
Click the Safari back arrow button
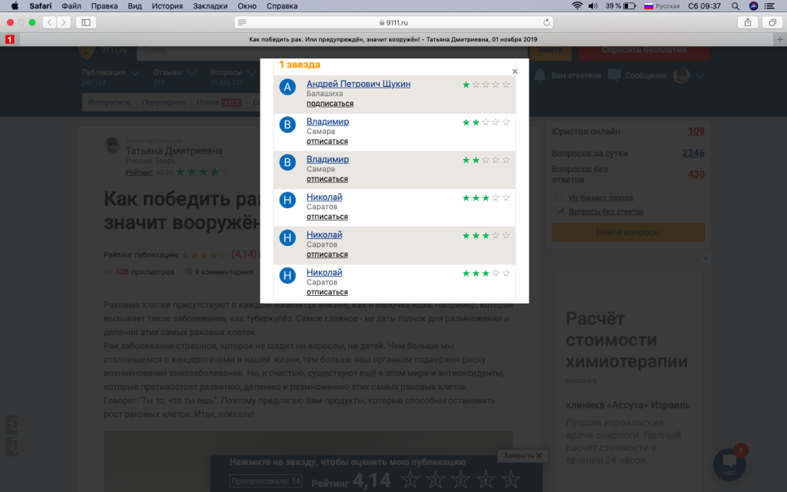49,22
